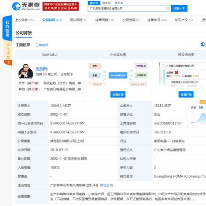The width and height of the screenshot is (206, 206).
Task: Click the 高管 node in structure diagram
Action: (95, 75)
